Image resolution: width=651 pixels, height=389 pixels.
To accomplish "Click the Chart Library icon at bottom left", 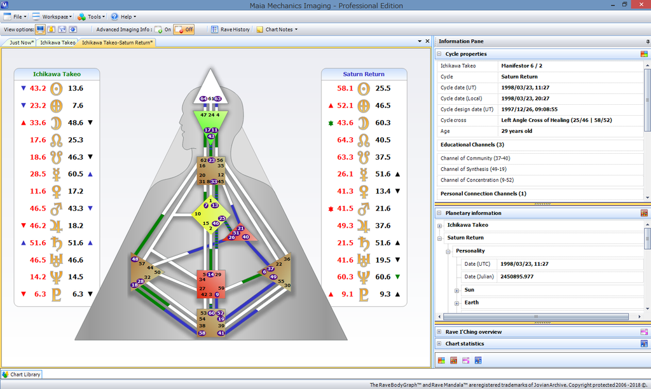I will [x=5, y=374].
